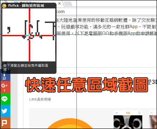Open the LINE最新相機 link
The height and width of the screenshot is (129, 157).
click(40, 99)
